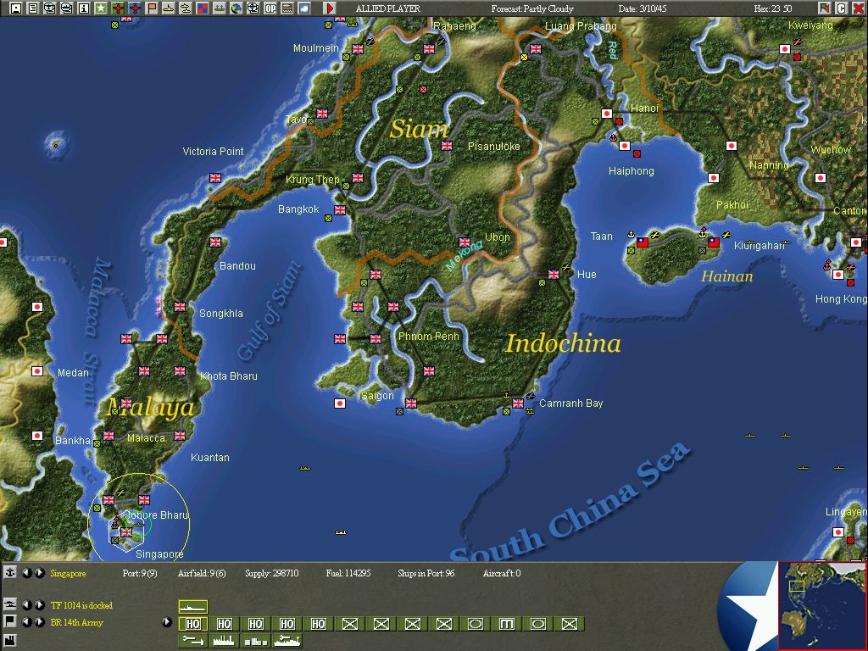Select the Hanoi base flag
The width and height of the screenshot is (868, 651).
607,114
